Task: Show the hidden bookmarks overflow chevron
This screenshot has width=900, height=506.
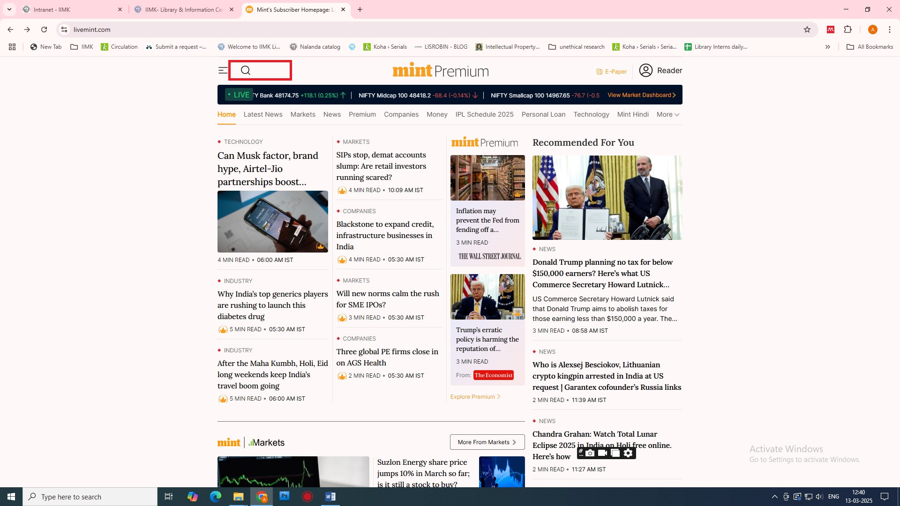Action: pos(828,47)
